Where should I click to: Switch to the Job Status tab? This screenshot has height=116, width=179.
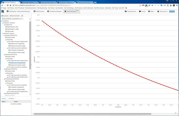[11, 99]
